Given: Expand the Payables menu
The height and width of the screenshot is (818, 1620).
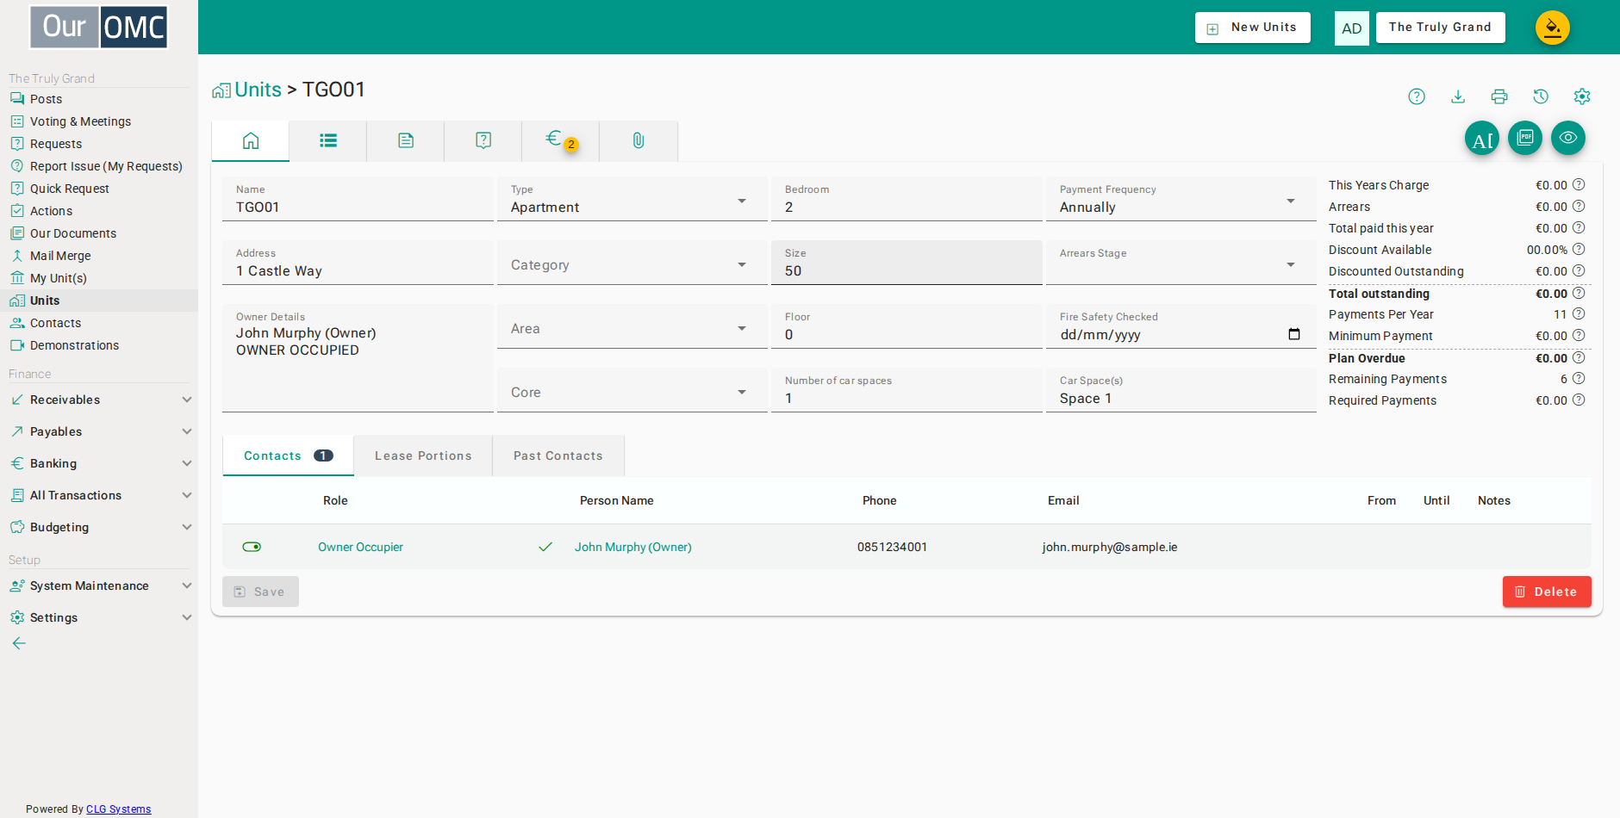Looking at the screenshot, I should coord(100,431).
